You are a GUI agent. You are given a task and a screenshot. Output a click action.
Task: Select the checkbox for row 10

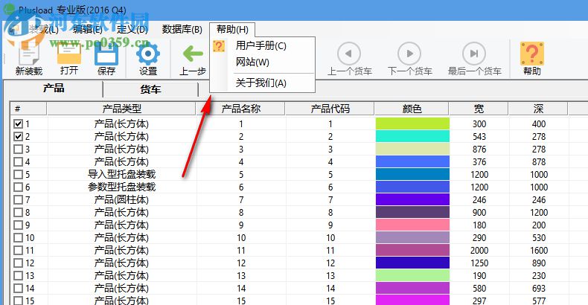click(18, 237)
